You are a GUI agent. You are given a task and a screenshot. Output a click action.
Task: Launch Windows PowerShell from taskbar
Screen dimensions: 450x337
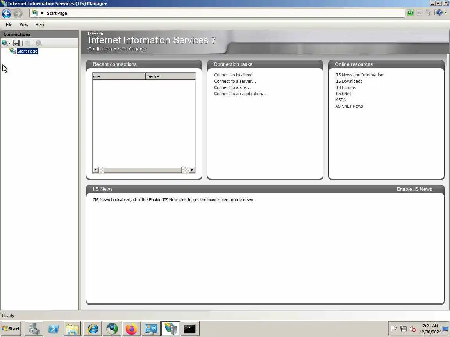pos(54,328)
